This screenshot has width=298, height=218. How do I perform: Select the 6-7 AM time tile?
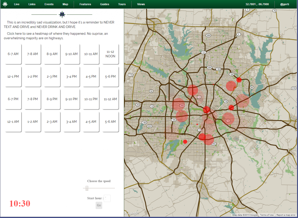13,54
